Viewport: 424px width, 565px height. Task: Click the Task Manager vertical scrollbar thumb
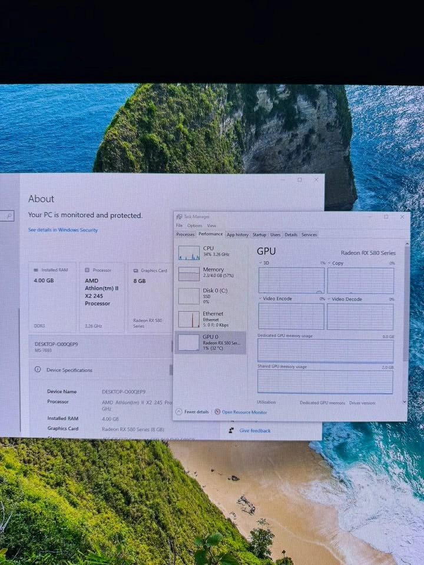(x=406, y=304)
